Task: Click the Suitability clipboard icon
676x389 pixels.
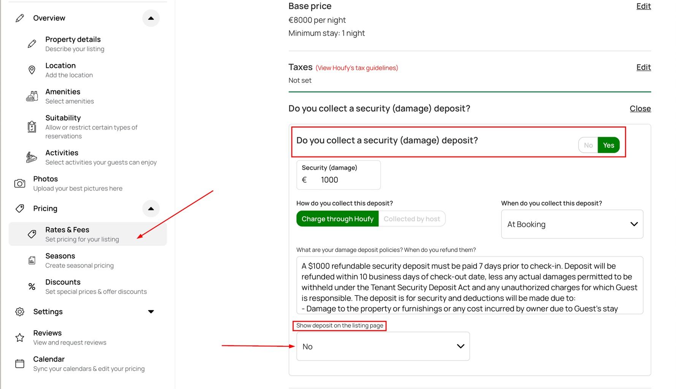Action: point(32,127)
